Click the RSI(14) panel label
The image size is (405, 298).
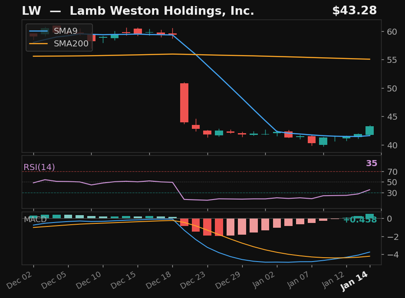pyautogui.click(x=39, y=167)
